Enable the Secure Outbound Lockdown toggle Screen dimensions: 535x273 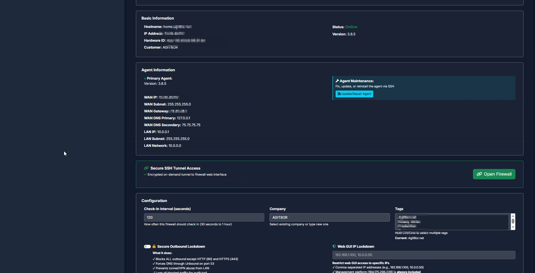147,246
